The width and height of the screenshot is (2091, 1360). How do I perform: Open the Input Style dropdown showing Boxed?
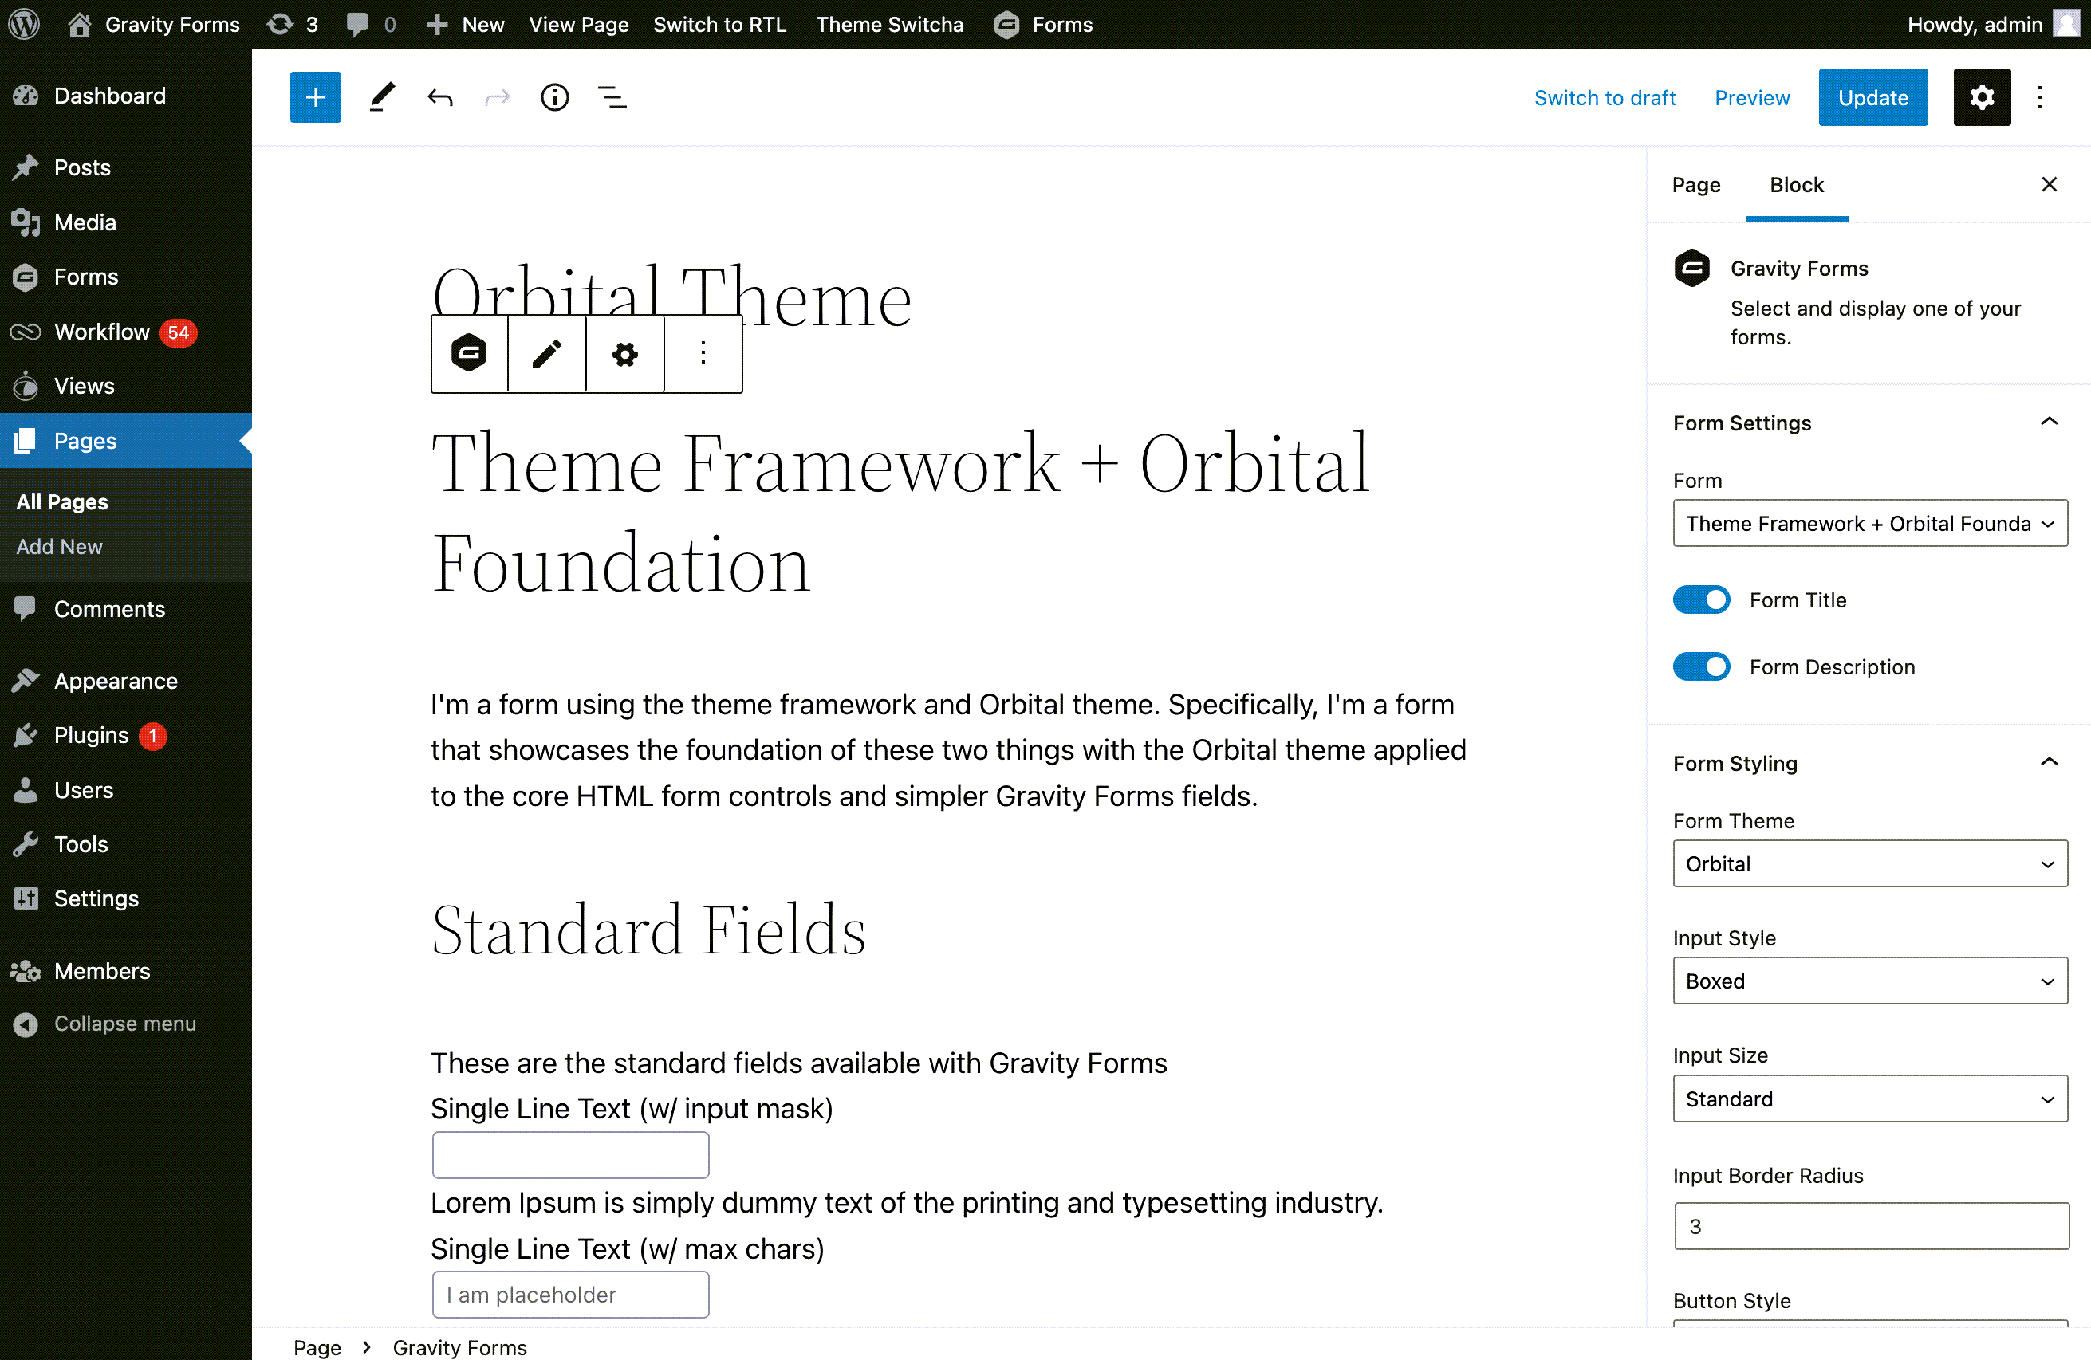[x=1869, y=981]
